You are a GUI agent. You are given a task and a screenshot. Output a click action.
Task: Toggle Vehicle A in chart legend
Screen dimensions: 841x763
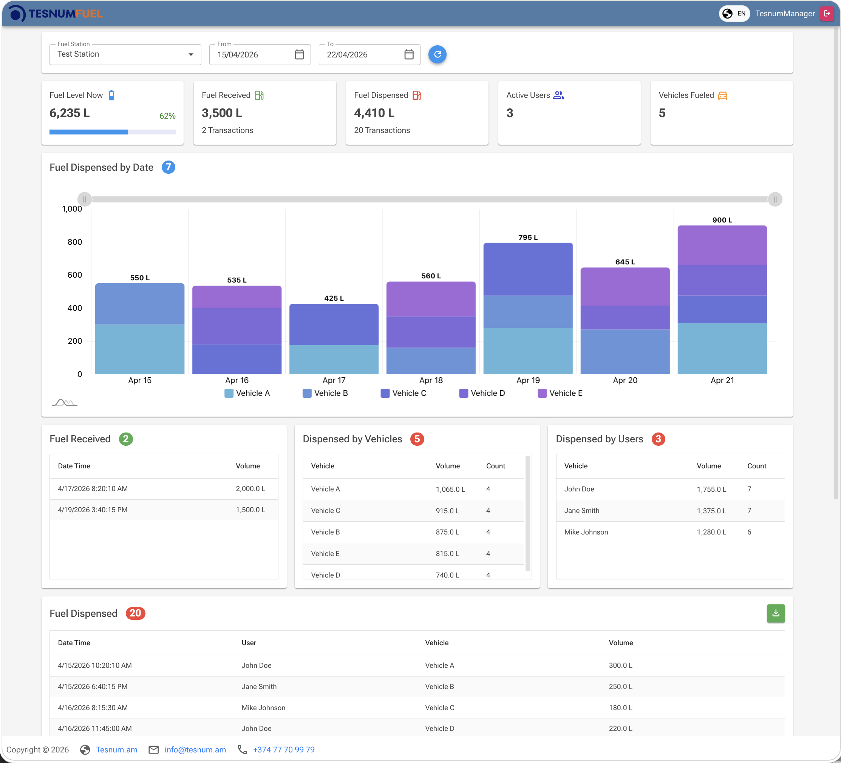click(x=247, y=393)
